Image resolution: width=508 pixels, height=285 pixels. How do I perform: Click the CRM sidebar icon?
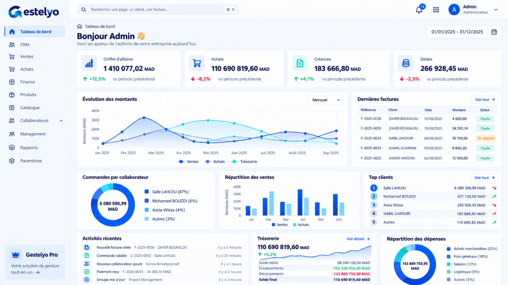12,45
